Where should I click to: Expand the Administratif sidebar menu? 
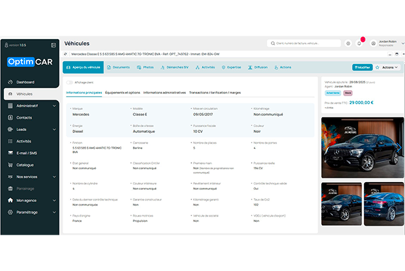click(32, 105)
